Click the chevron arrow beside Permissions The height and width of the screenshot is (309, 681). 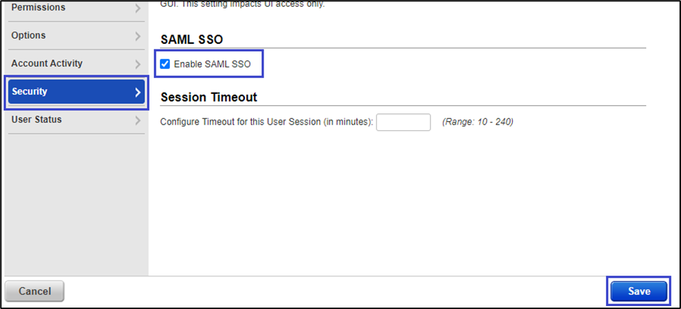137,8
